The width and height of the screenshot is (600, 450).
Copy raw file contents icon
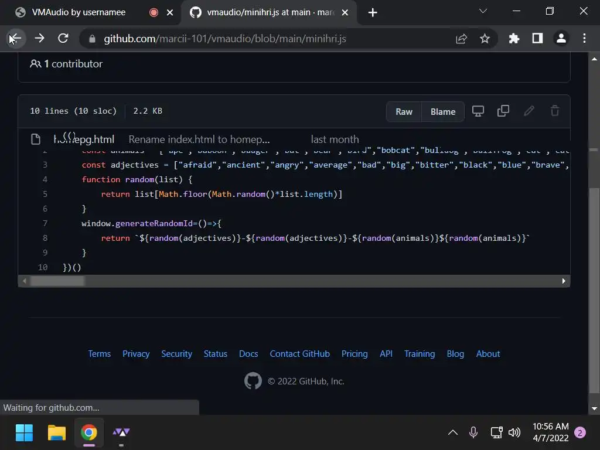(x=503, y=111)
